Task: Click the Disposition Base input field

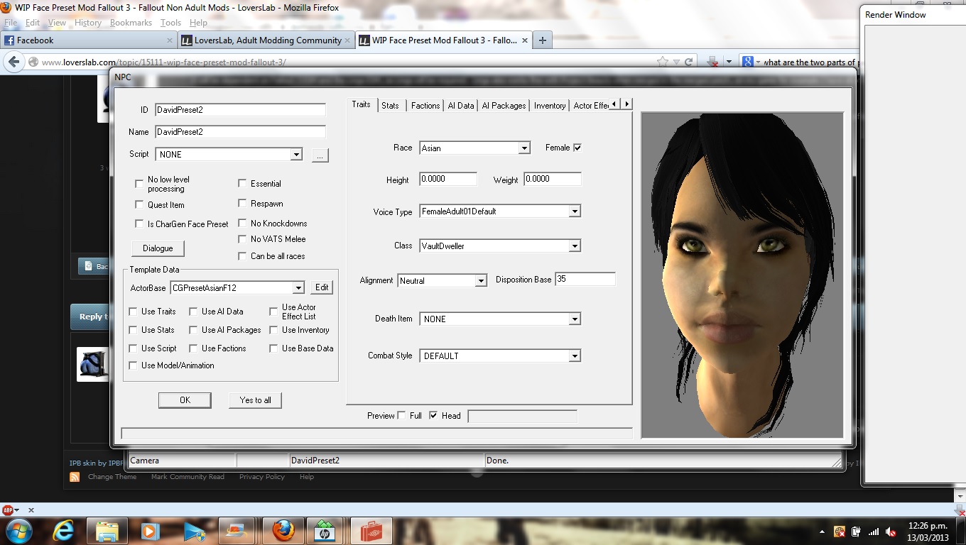Action: point(585,280)
